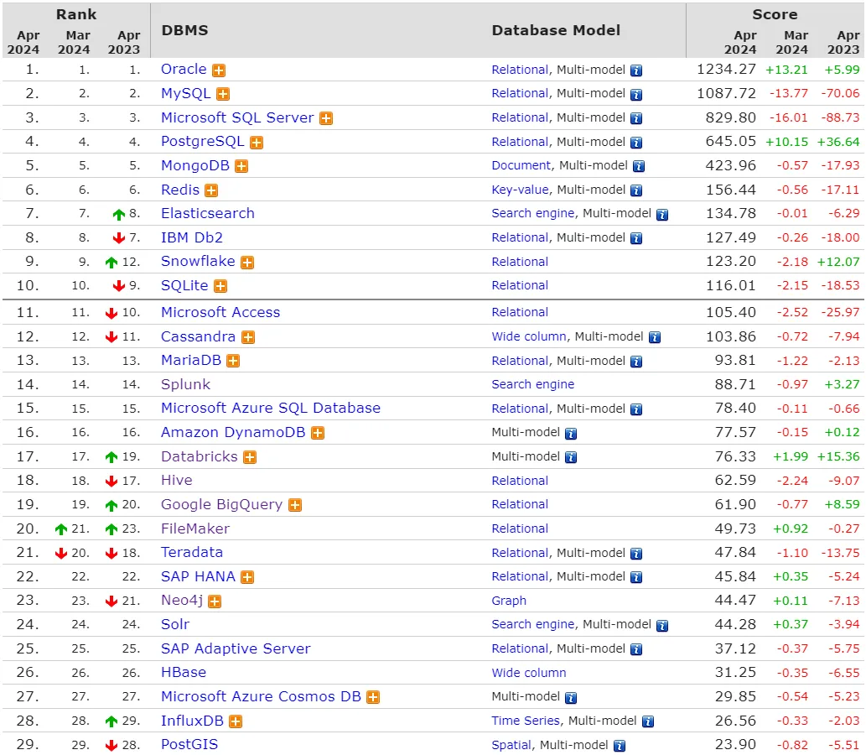Open the Elasticsearch link

[x=208, y=213]
